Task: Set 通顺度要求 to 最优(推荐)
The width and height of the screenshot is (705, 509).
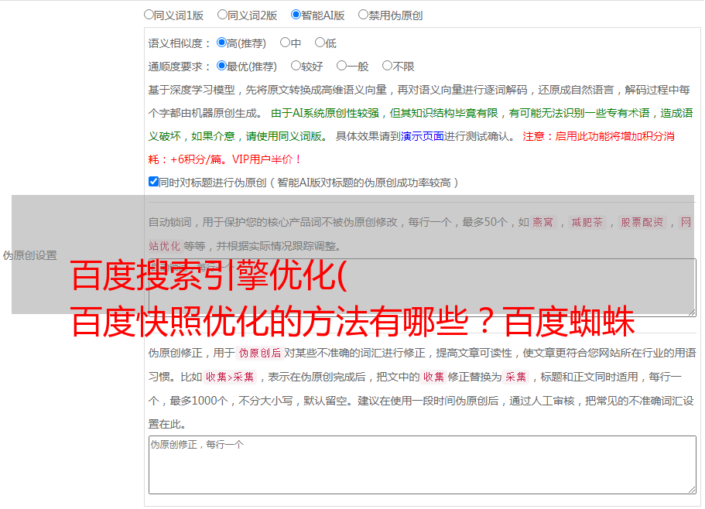Action: (x=221, y=66)
